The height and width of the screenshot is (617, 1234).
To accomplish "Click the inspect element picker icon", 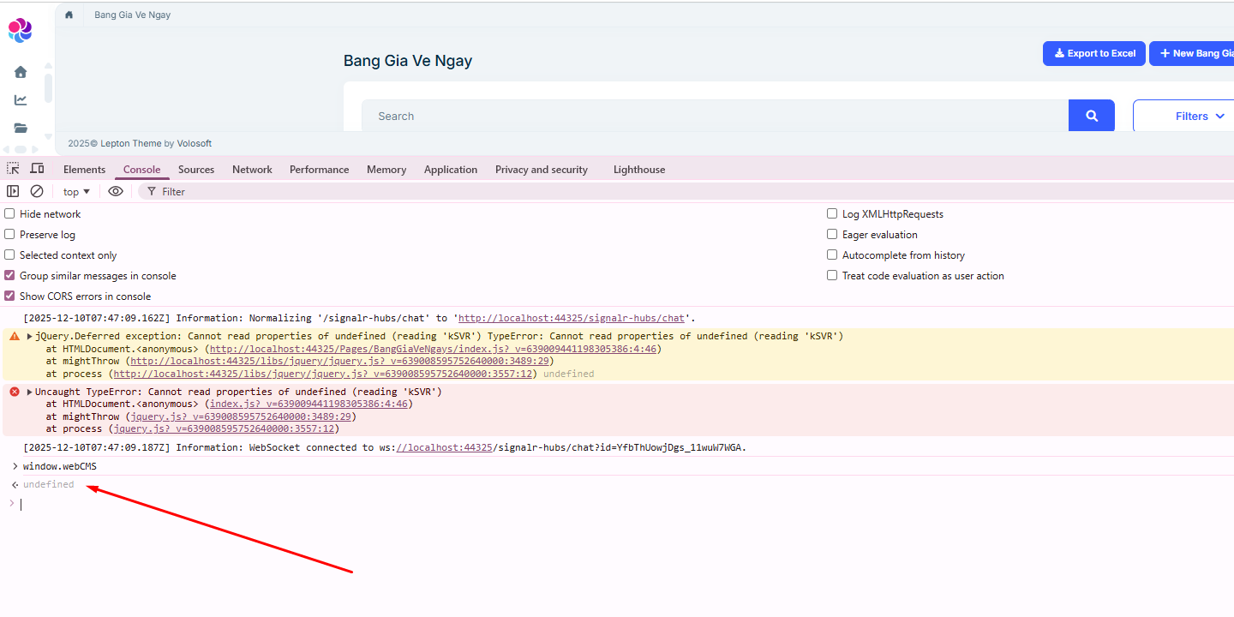I will pos(13,169).
